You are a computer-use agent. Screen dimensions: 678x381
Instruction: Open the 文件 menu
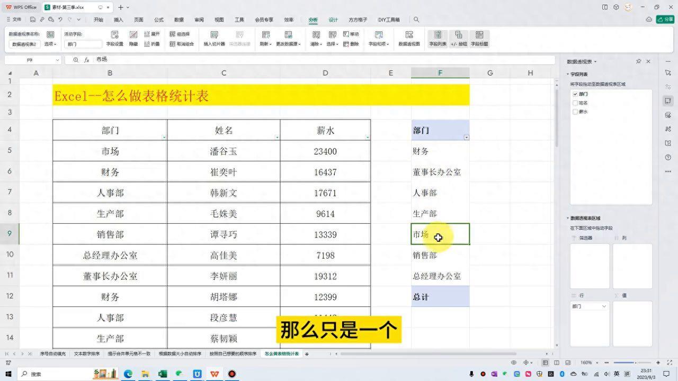click(14, 20)
